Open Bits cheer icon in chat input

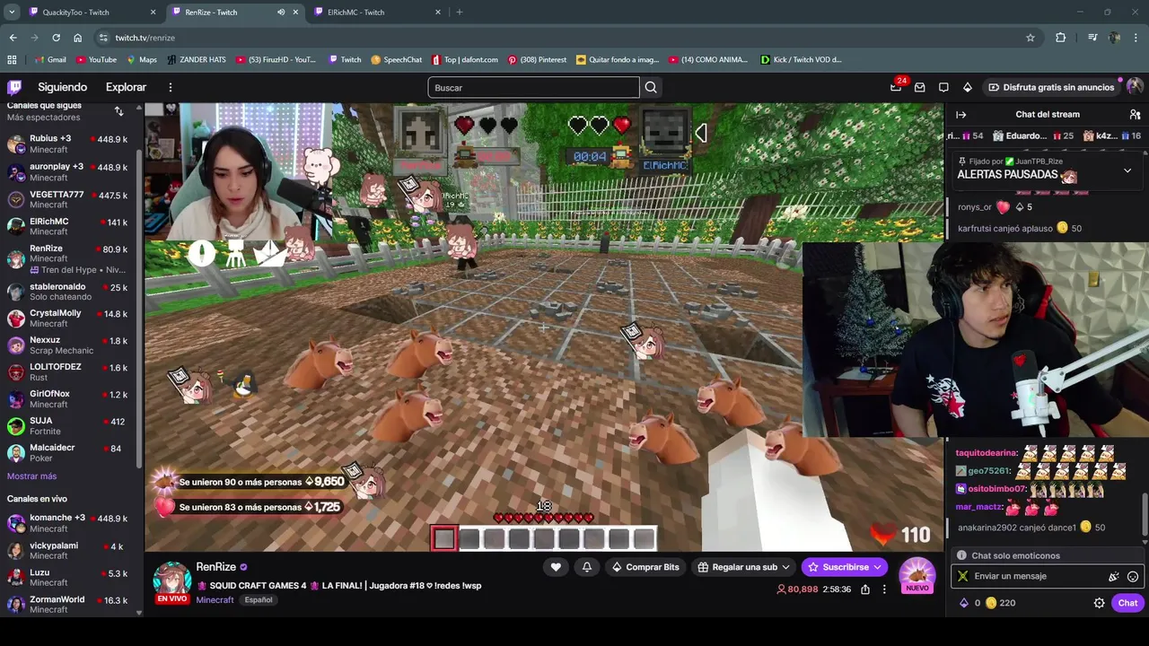[x=1114, y=576]
